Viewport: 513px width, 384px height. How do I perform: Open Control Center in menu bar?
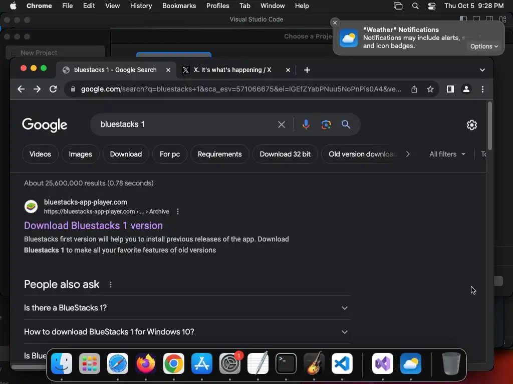coord(432,6)
